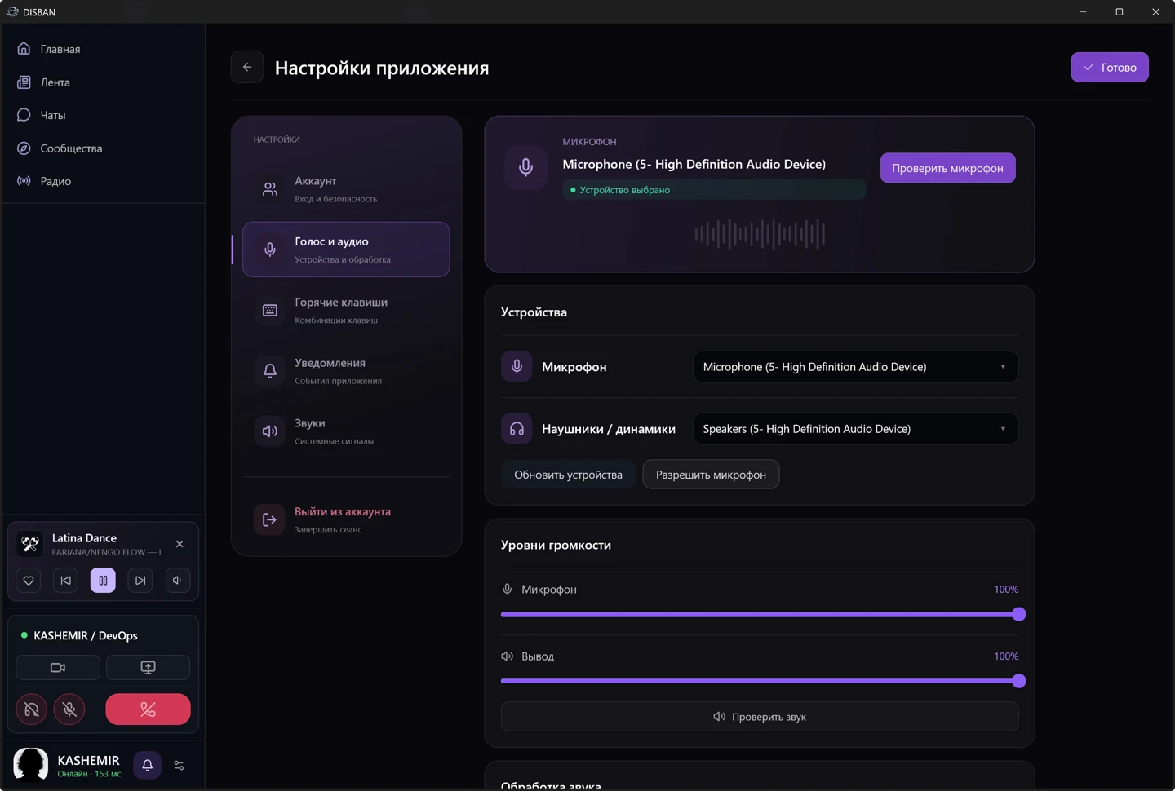Select Голос и аудио settings tab
The height and width of the screenshot is (791, 1175).
click(346, 250)
